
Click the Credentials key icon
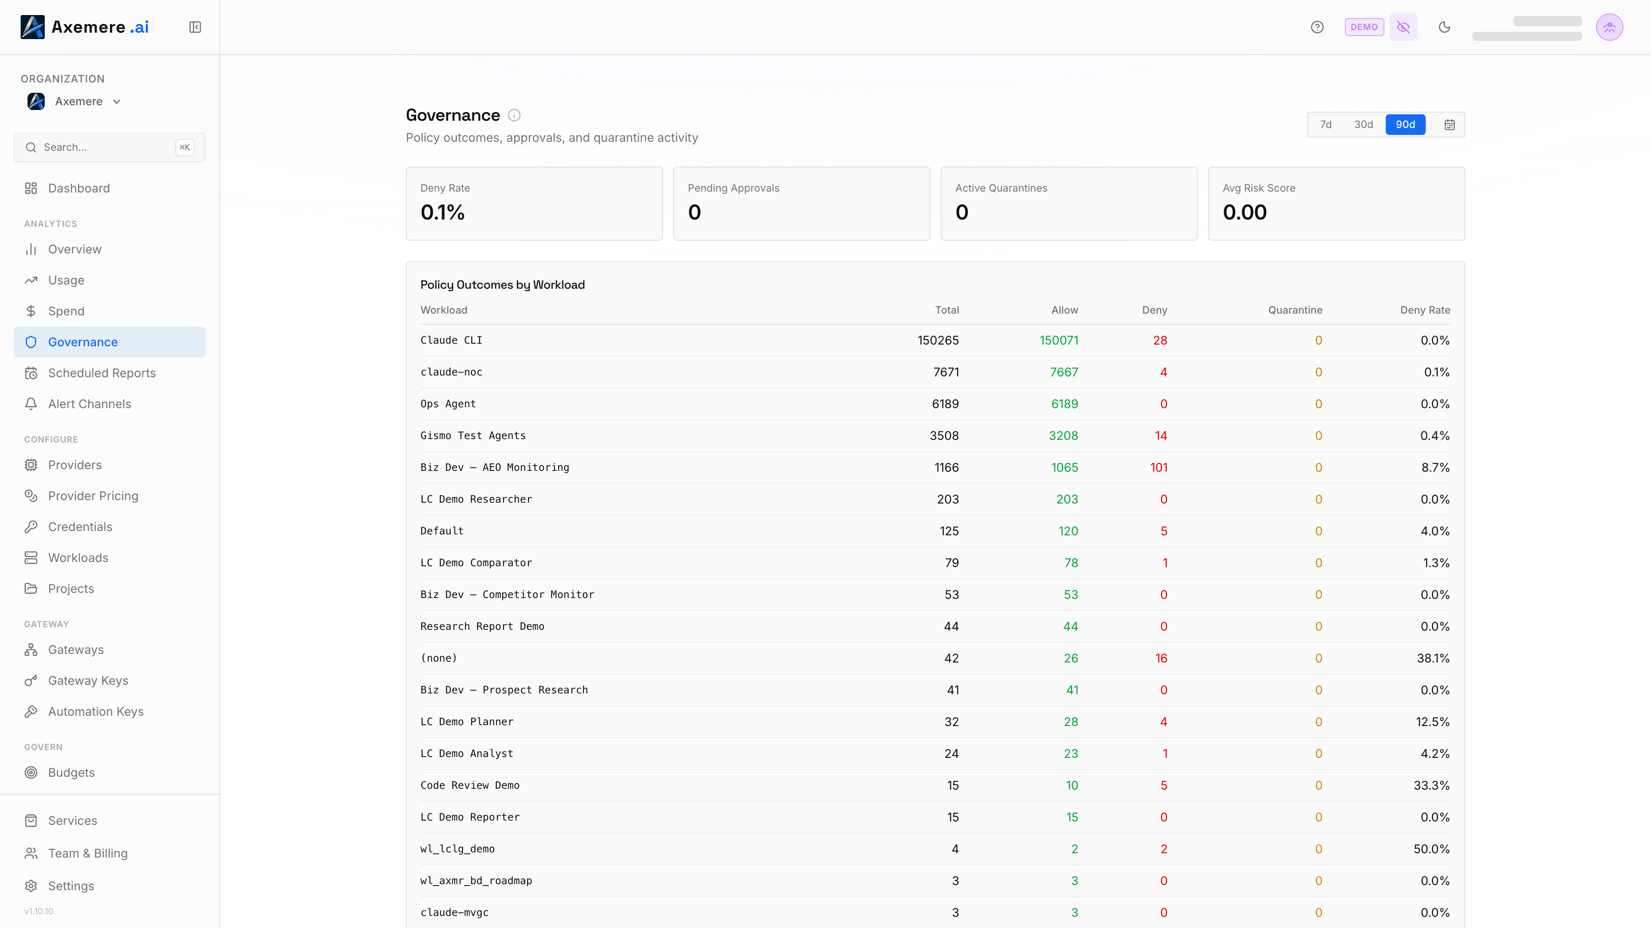[31, 526]
